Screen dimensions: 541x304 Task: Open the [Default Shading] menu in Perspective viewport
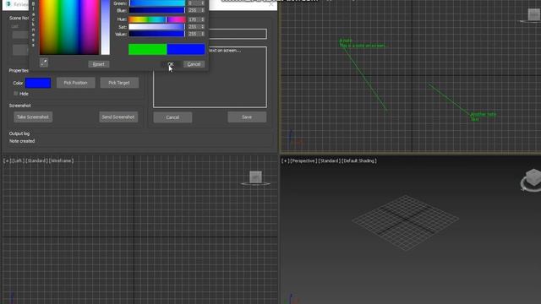(358, 161)
